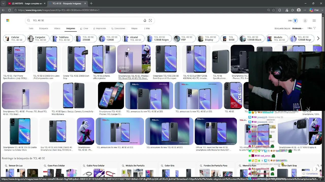Image resolution: width=325 pixels, height=182 pixels.
Task: Zoom control icon in address bar
Action: pyautogui.click(x=268, y=10)
